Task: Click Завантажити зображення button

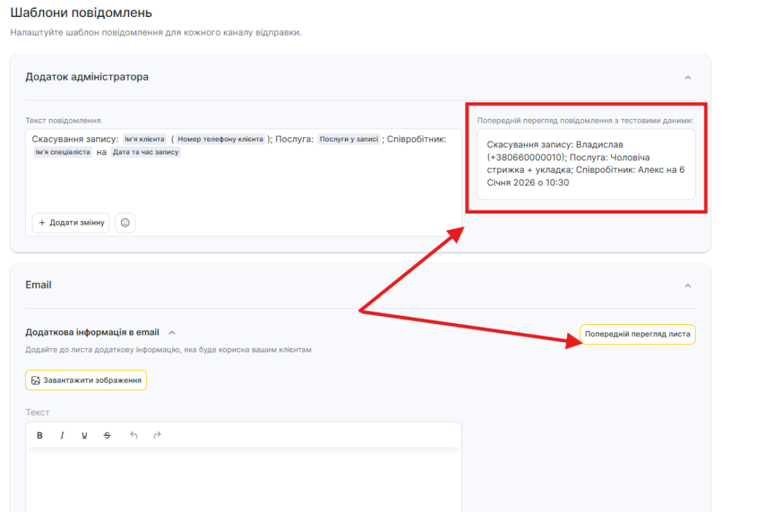Action: 86,380
